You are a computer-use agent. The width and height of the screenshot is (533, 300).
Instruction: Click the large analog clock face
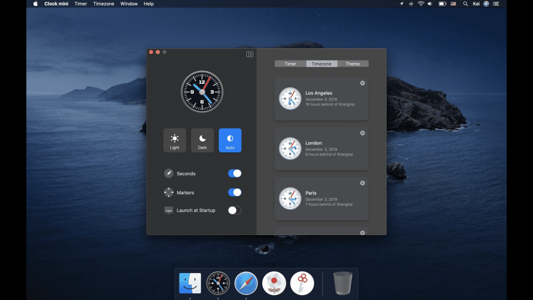point(201,91)
